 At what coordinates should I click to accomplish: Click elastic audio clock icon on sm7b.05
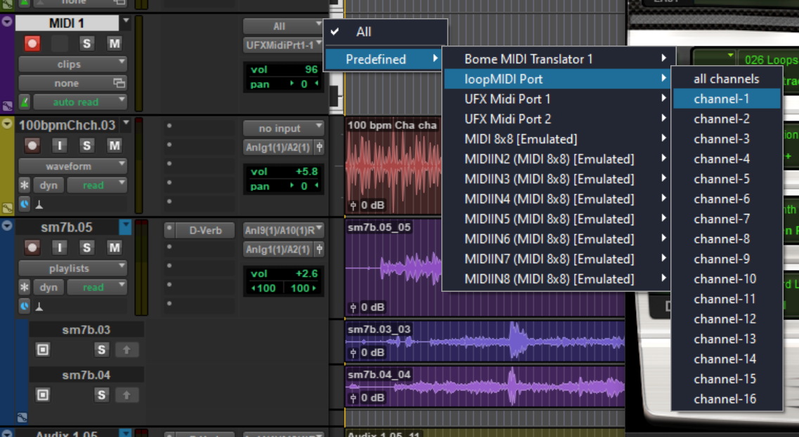click(x=25, y=306)
